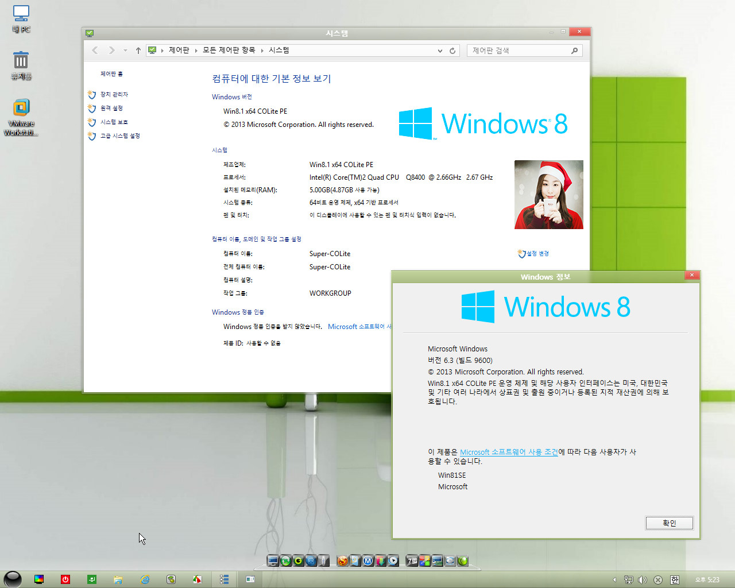Launch 7-Zip from the dock

pos(412,561)
